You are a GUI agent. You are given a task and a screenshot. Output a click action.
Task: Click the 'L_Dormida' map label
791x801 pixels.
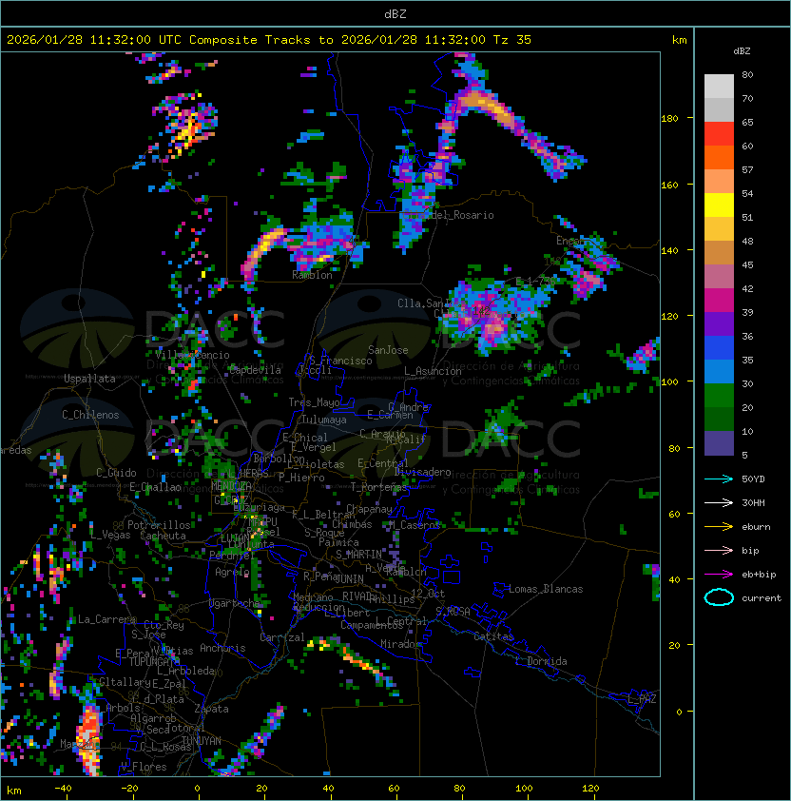click(541, 661)
